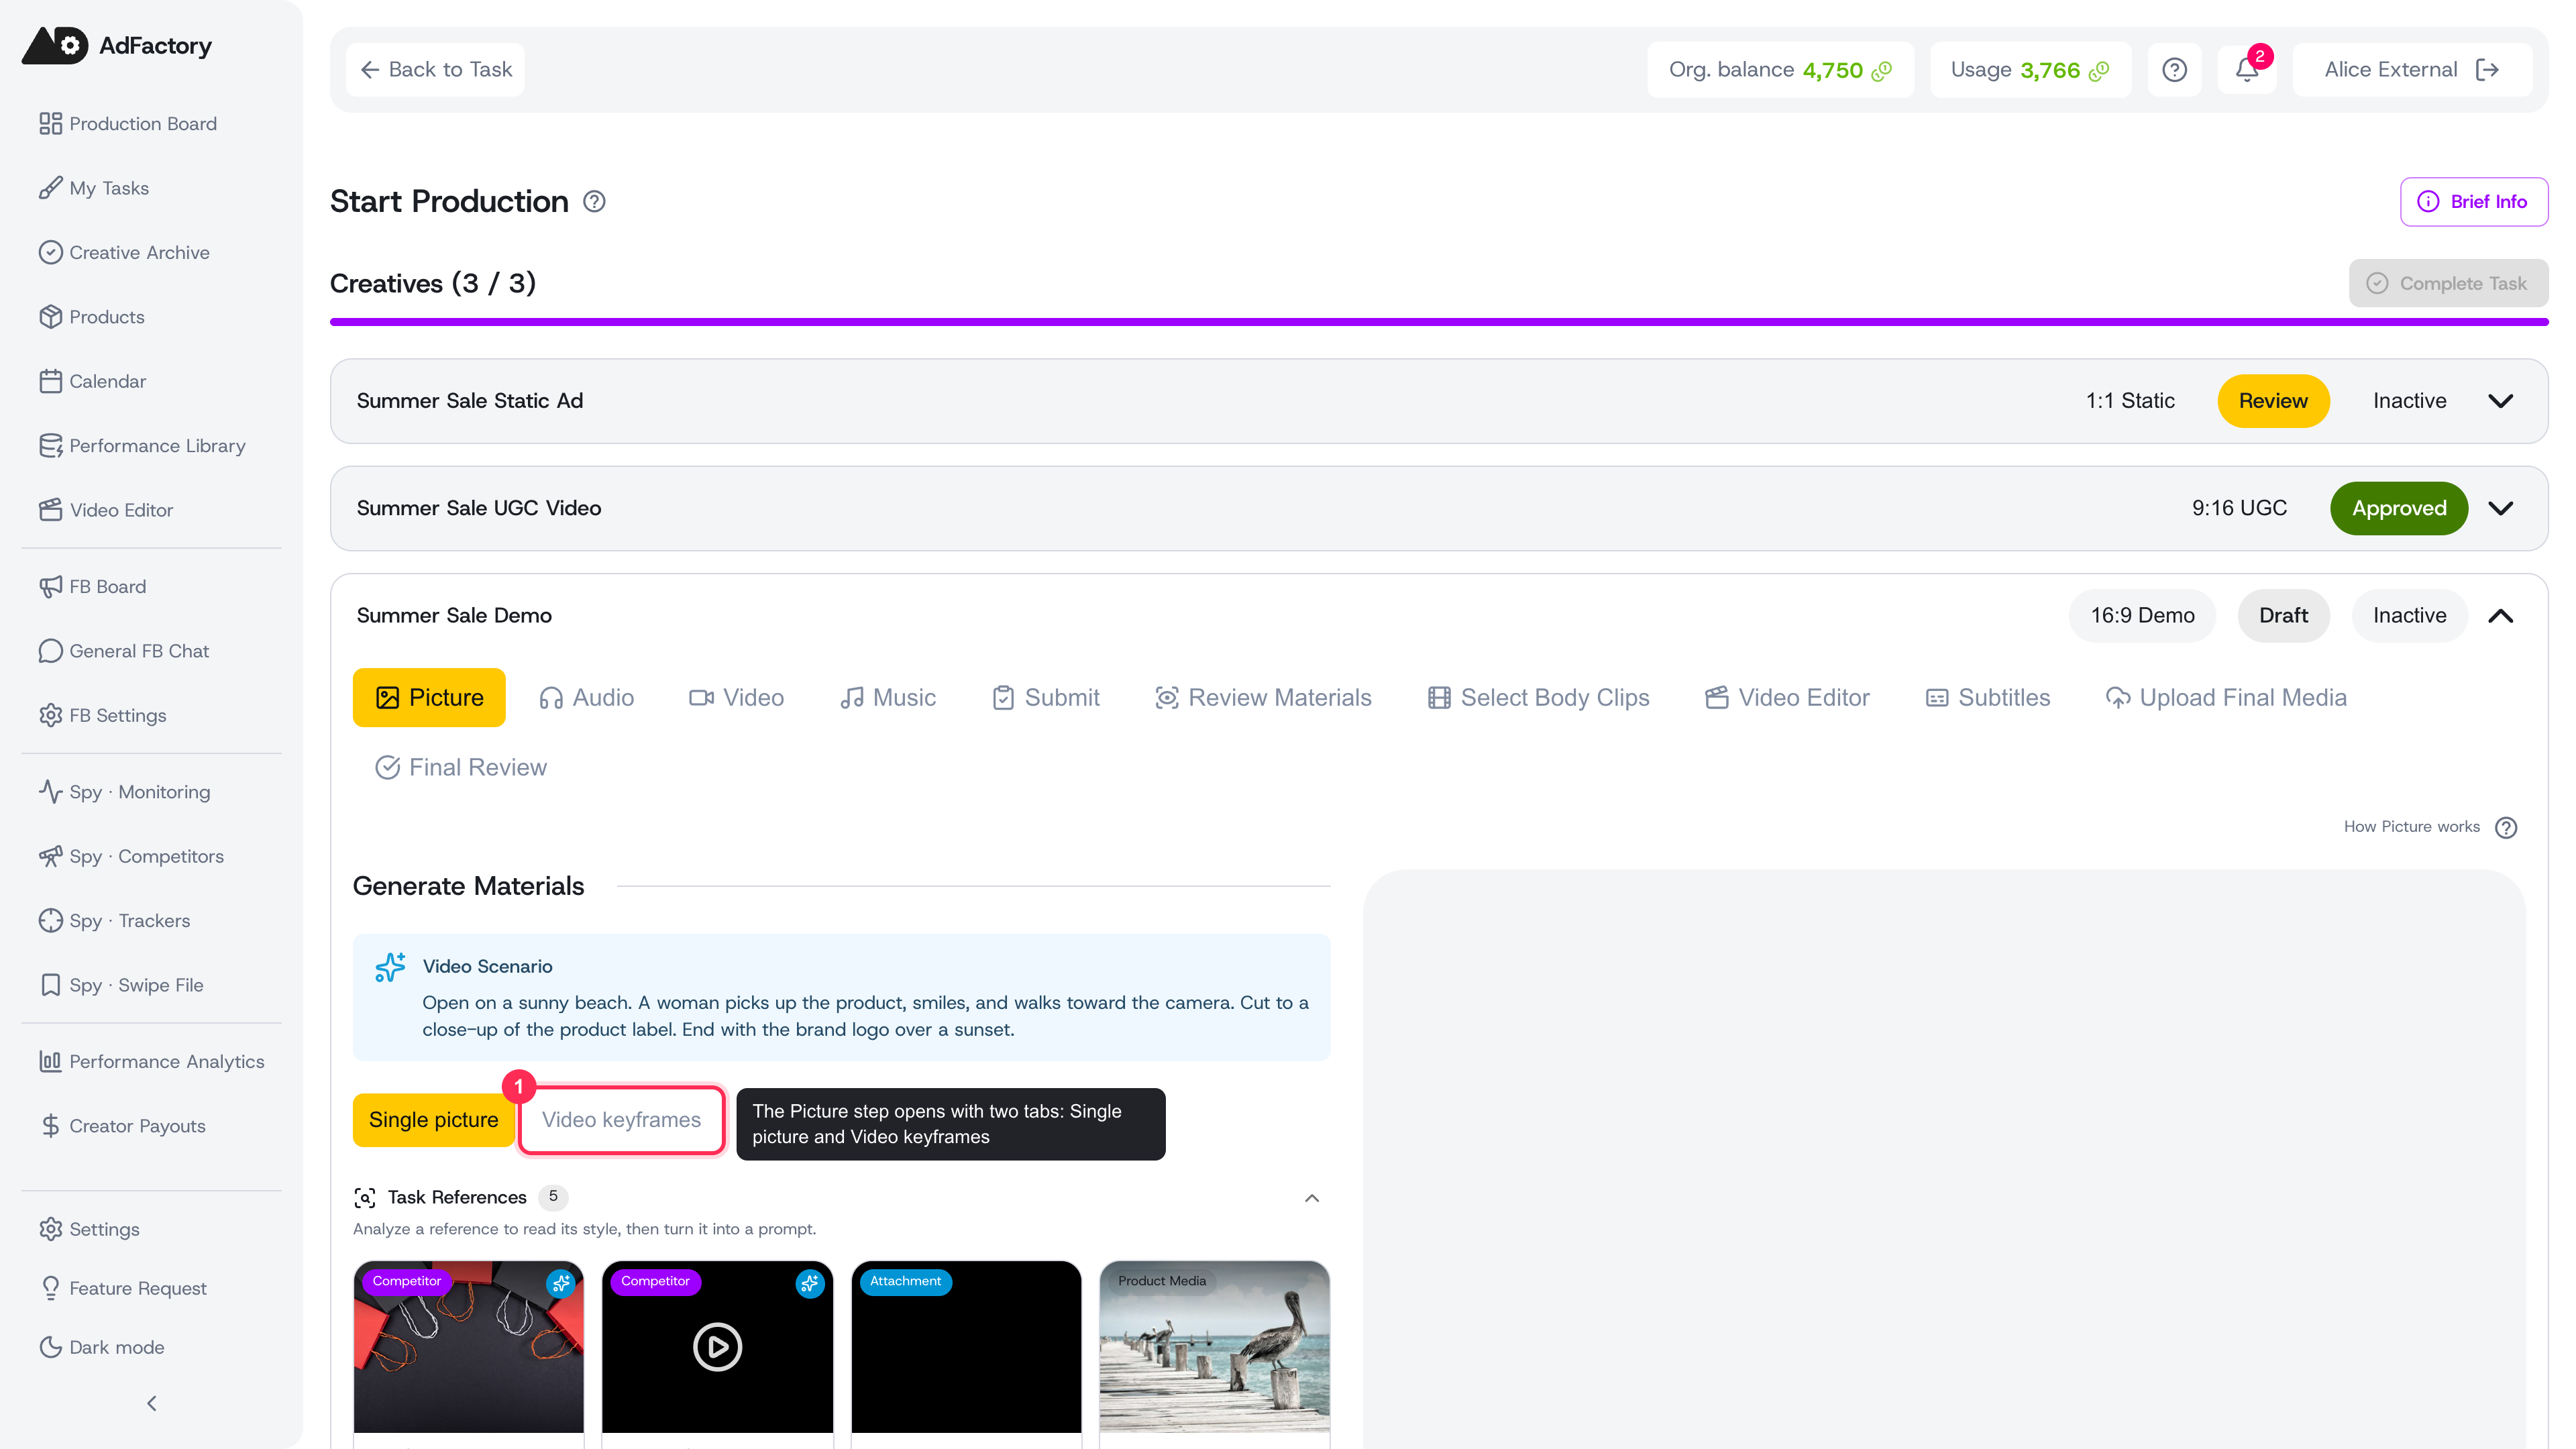Image resolution: width=2576 pixels, height=1449 pixels.
Task: Toggle Inactive status on Summer Sale Static Ad
Action: pyautogui.click(x=2409, y=401)
